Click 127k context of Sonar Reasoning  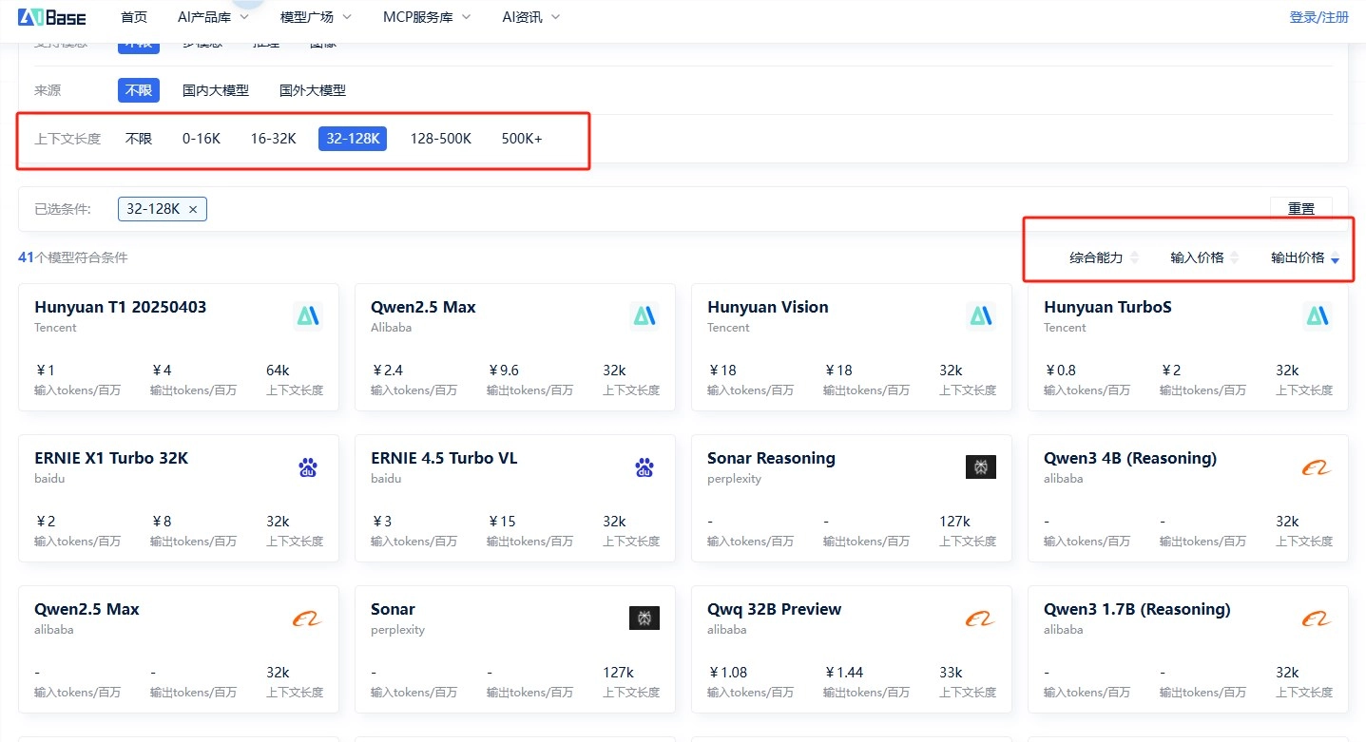[954, 522]
